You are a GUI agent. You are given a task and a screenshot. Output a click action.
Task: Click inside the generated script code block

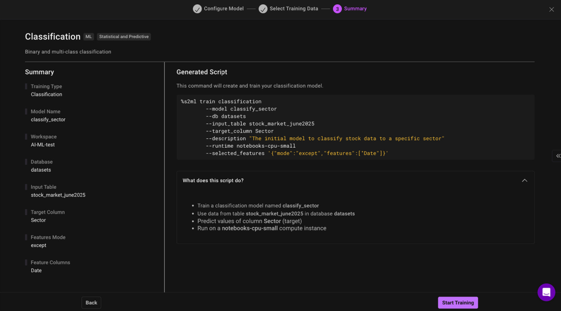click(355, 127)
